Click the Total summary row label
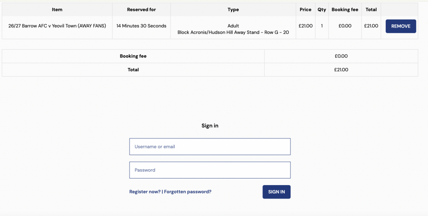428x216 pixels. 133,70
